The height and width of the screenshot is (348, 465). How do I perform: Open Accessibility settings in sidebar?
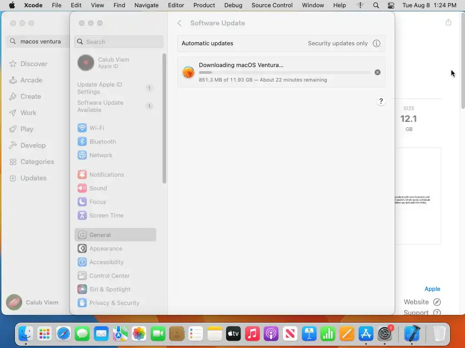coord(115,262)
